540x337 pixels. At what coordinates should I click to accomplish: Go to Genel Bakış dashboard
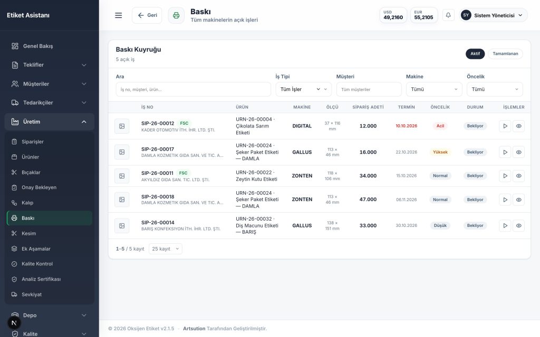point(49,46)
